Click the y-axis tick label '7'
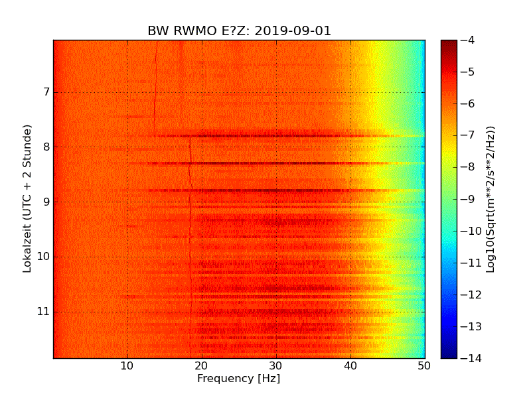The width and height of the screenshot is (531, 398). click(46, 92)
